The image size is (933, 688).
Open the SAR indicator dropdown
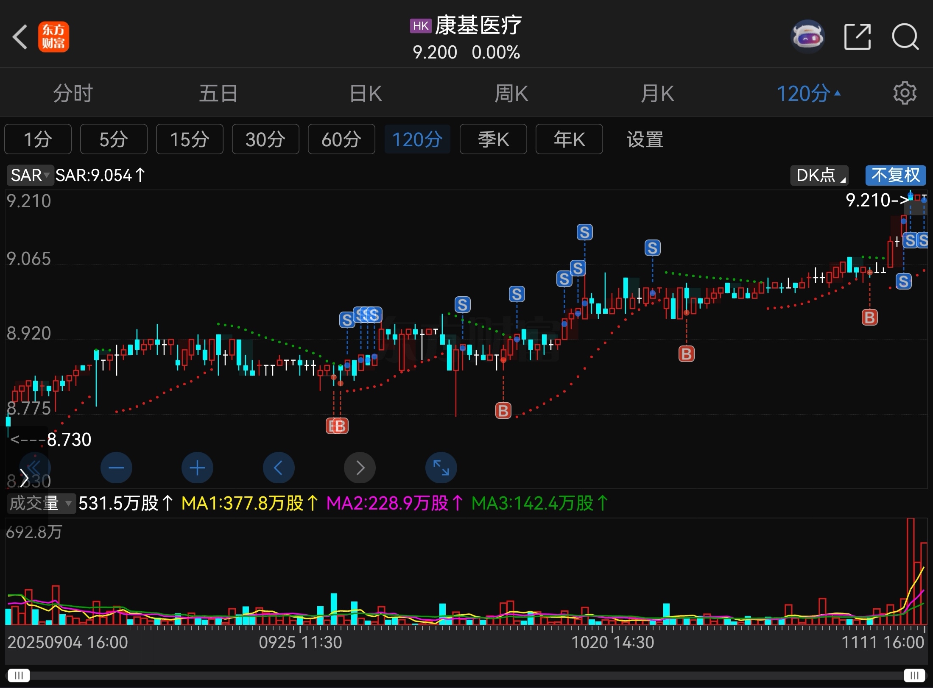coord(30,175)
